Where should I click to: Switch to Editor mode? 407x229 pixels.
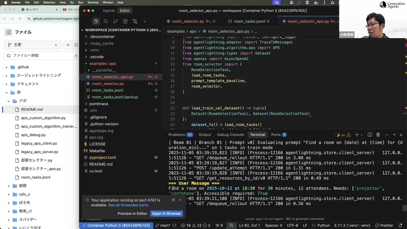click(x=125, y=10)
